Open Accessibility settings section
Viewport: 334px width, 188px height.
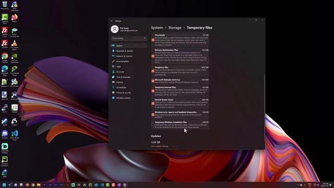click(129, 87)
